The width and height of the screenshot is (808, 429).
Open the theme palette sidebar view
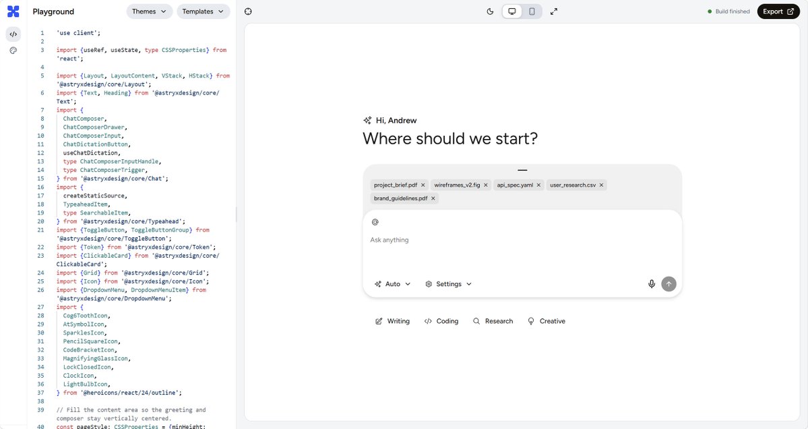pyautogui.click(x=13, y=51)
